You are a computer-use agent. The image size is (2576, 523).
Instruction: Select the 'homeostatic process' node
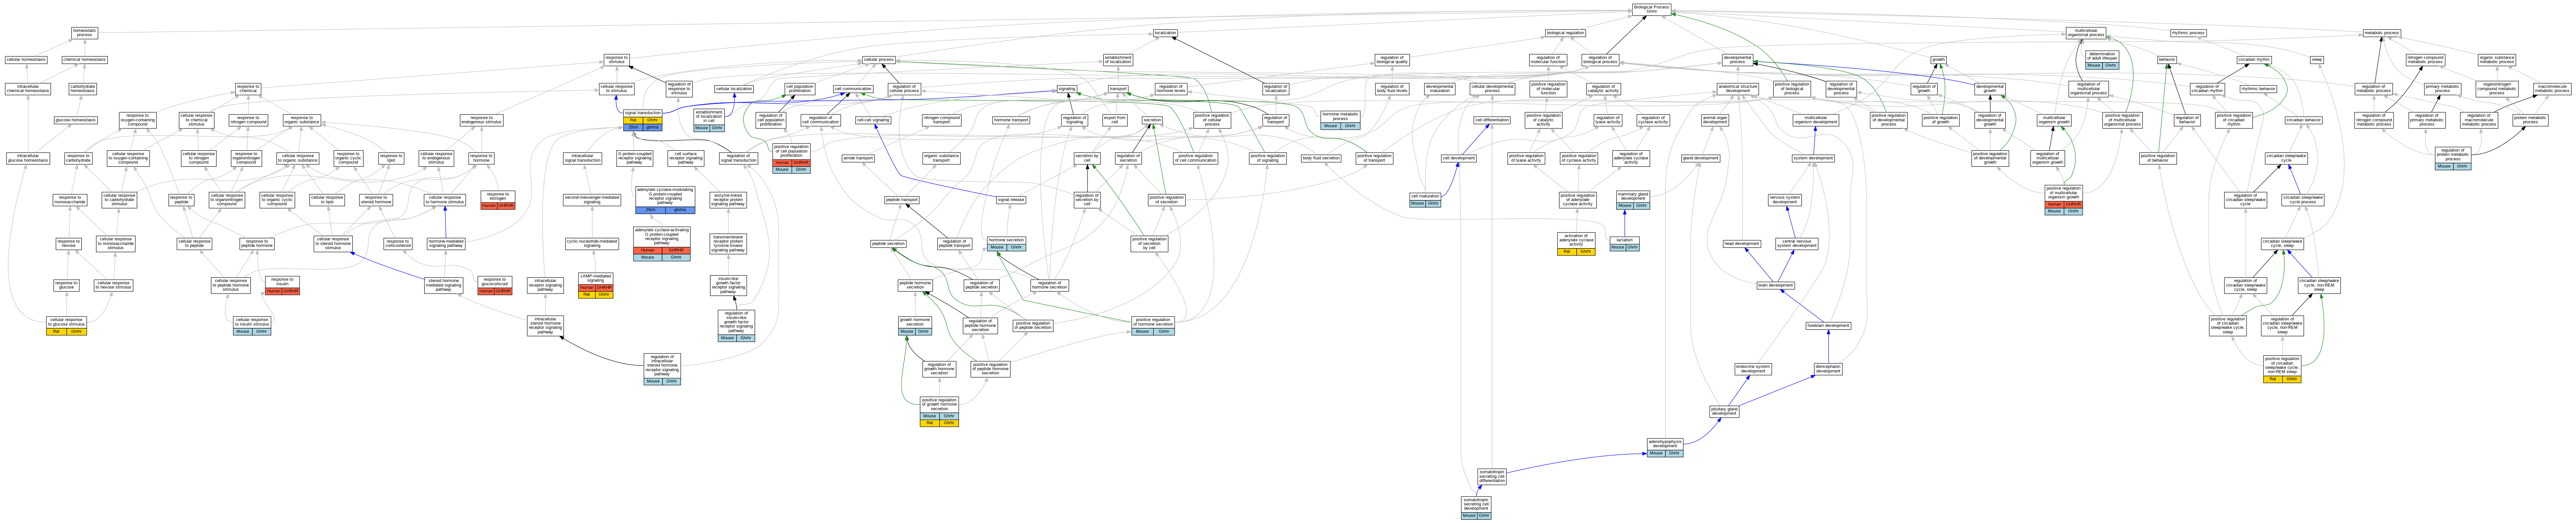pyautogui.click(x=84, y=33)
